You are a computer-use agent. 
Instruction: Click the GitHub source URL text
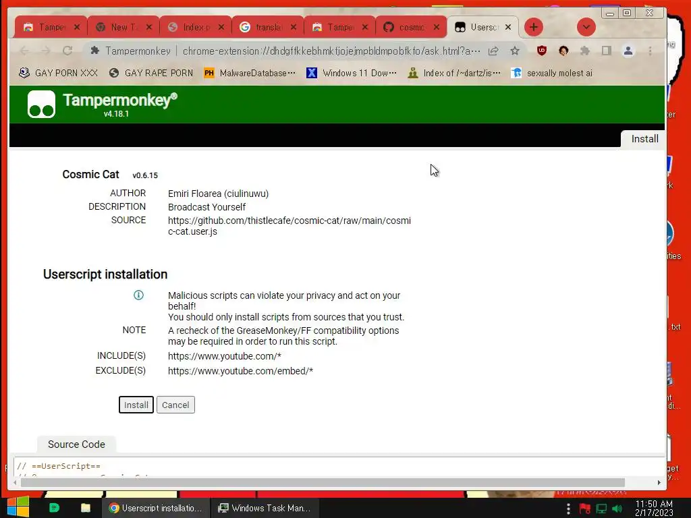[x=289, y=226]
